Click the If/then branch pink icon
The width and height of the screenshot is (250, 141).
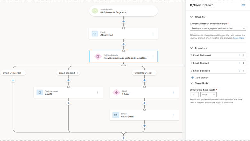tap(97, 56)
